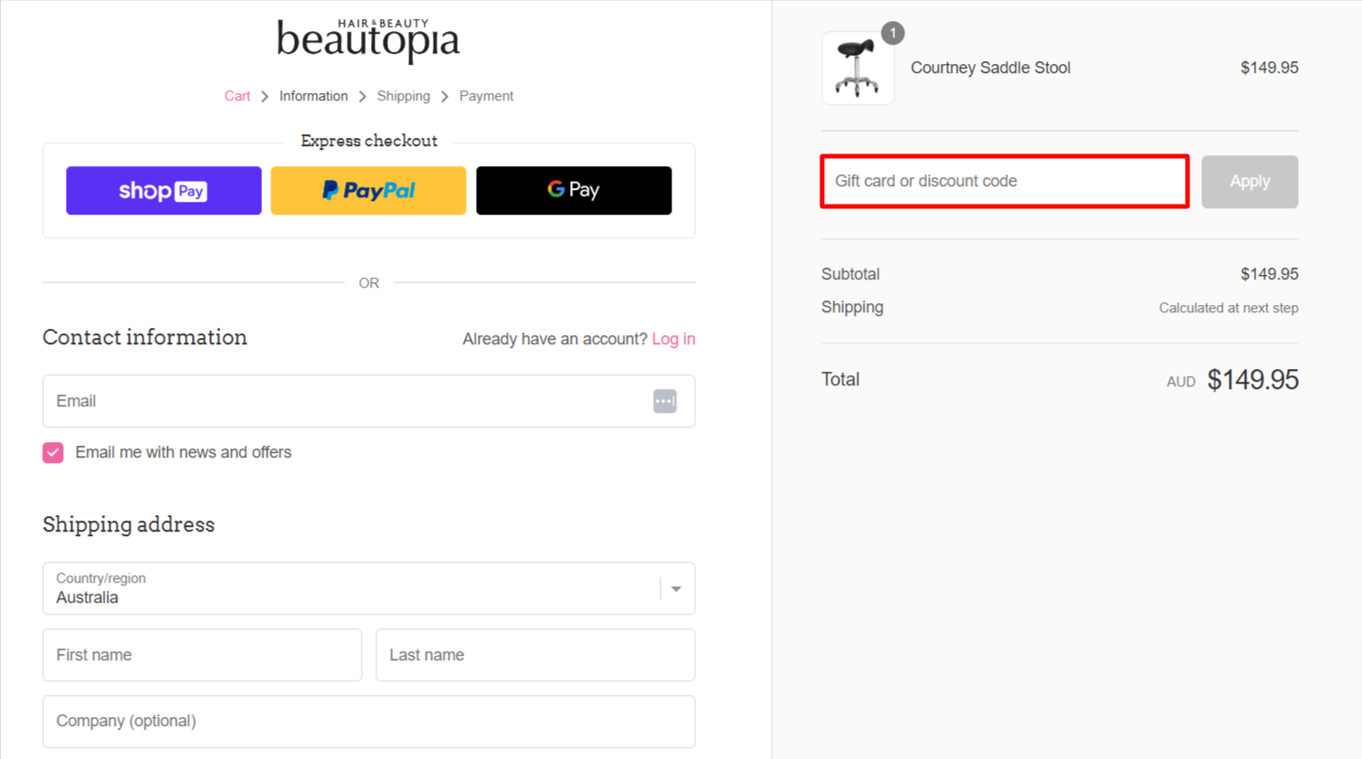Open the email autofill suggestions icon

coord(665,401)
